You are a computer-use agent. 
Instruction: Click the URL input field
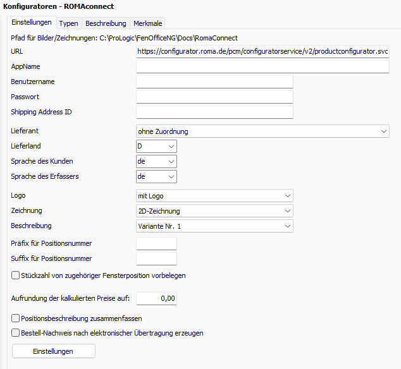[x=262, y=51]
